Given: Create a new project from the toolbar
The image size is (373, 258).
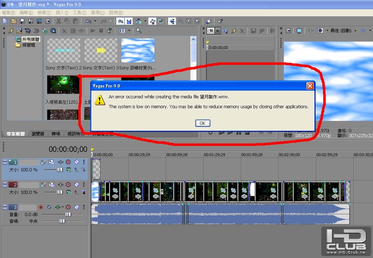Looking at the screenshot, I should point(5,21).
